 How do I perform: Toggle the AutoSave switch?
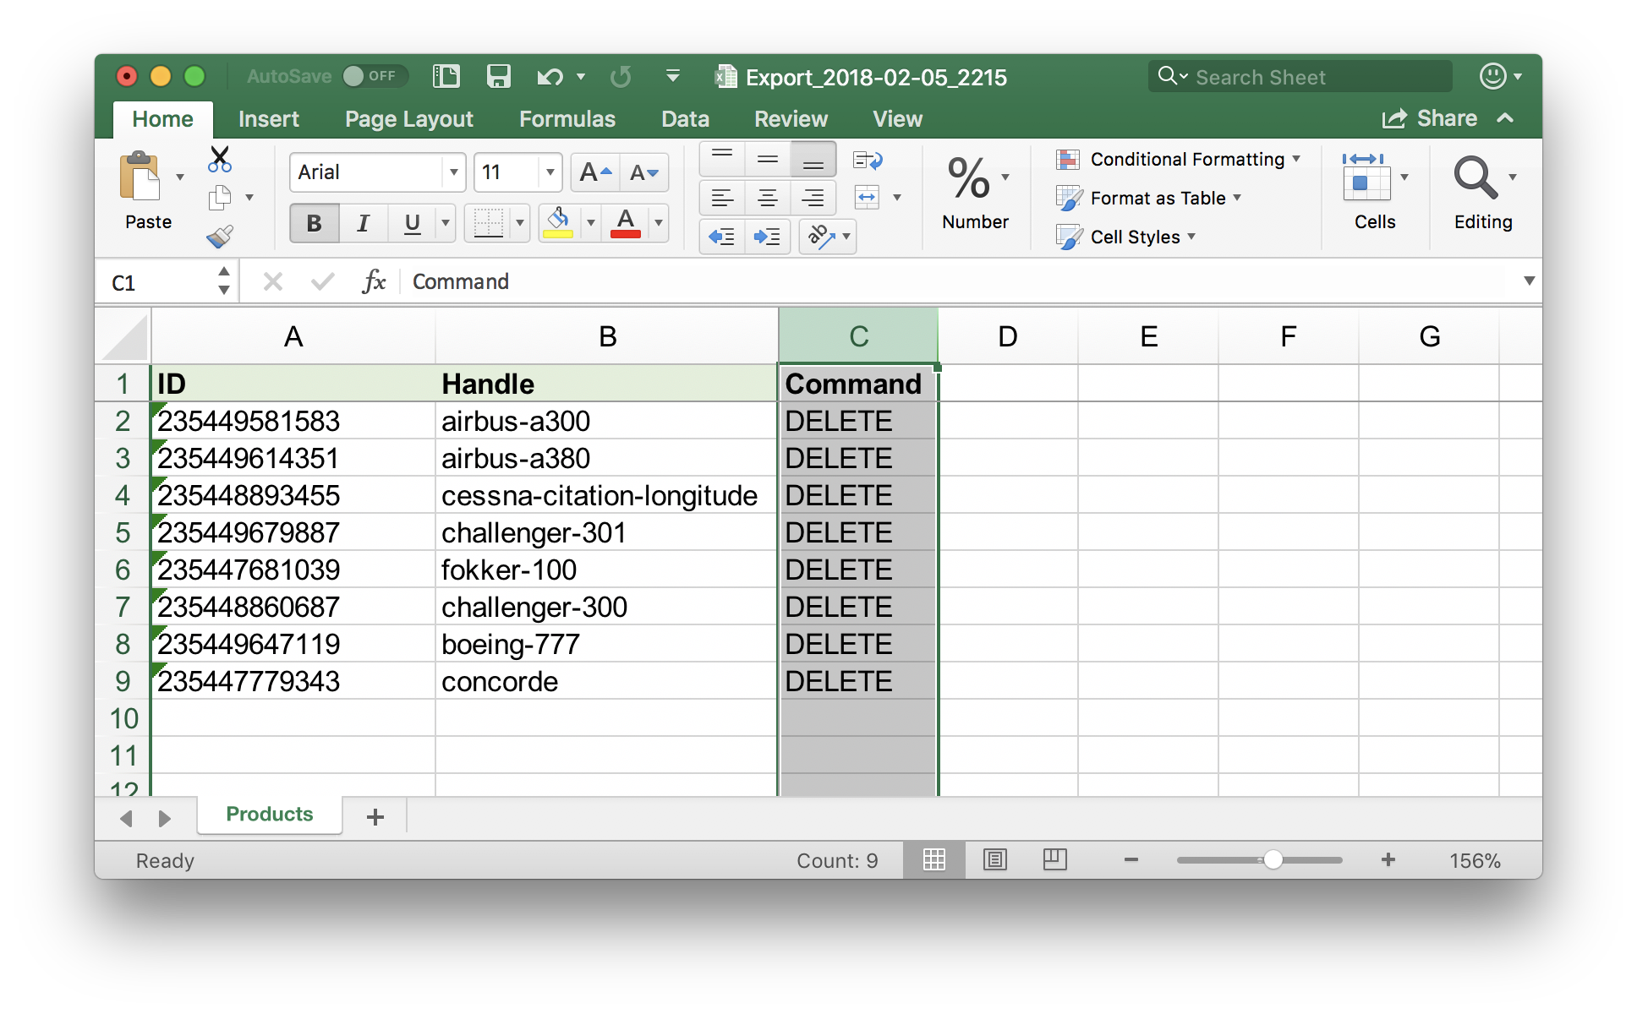pyautogui.click(x=375, y=76)
